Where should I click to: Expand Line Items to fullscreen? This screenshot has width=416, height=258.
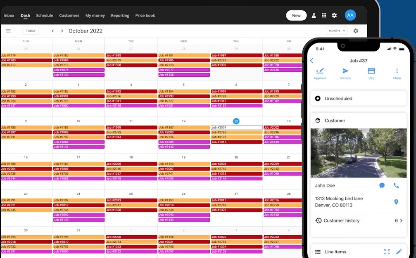click(x=387, y=251)
